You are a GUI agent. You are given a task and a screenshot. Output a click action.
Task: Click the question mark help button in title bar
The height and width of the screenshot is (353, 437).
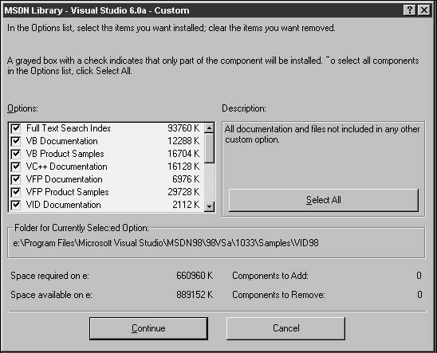[409, 10]
